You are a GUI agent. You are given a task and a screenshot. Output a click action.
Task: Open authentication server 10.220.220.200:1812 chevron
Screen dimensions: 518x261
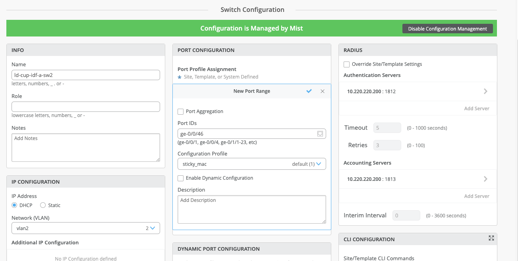(x=485, y=91)
